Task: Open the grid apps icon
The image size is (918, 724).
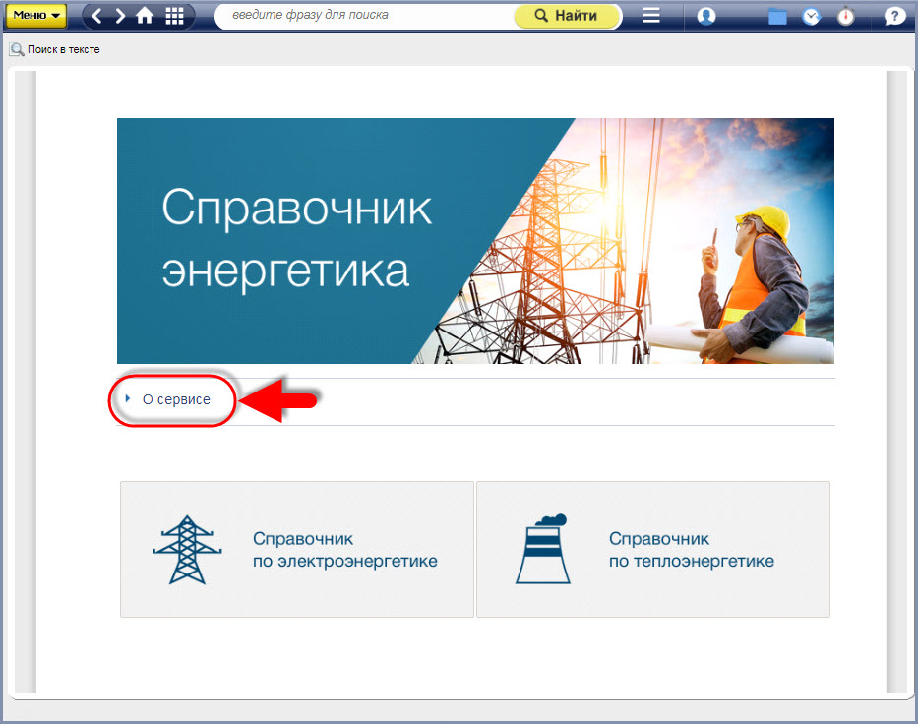Action: [174, 16]
